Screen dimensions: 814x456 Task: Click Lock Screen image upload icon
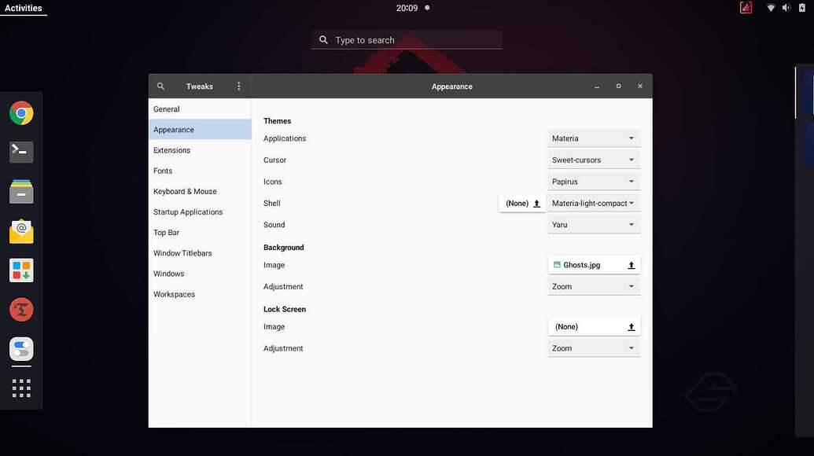(x=632, y=327)
